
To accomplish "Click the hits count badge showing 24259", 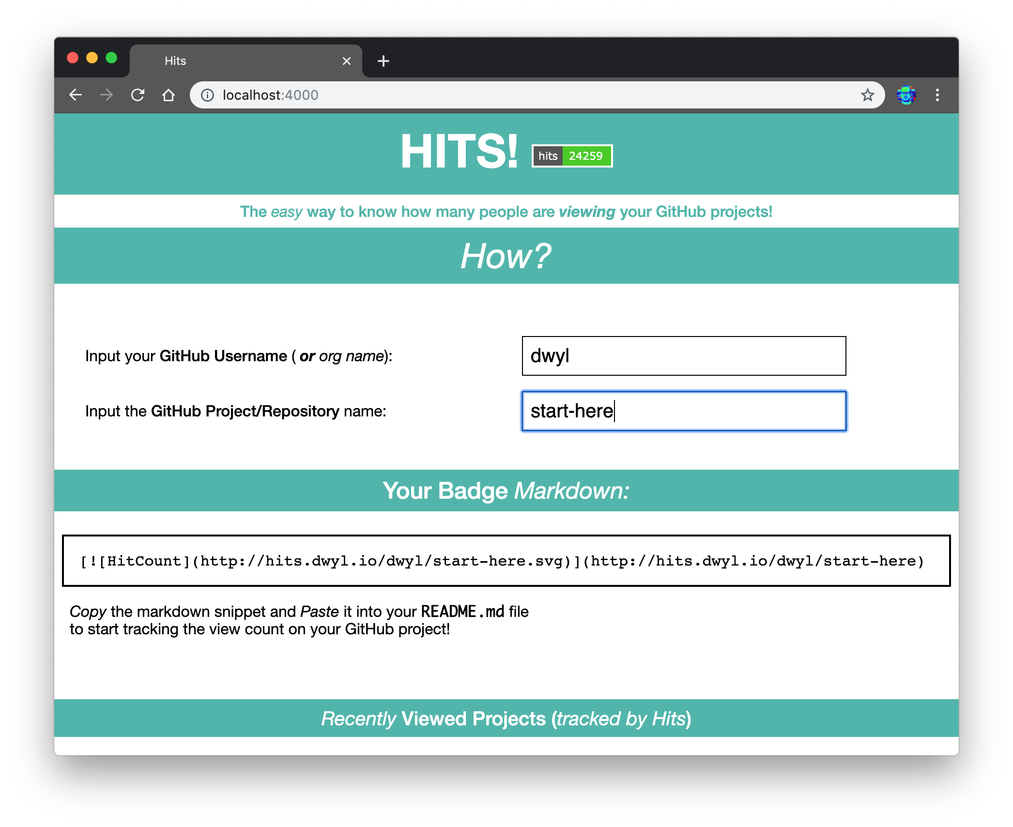I will coord(575,155).
